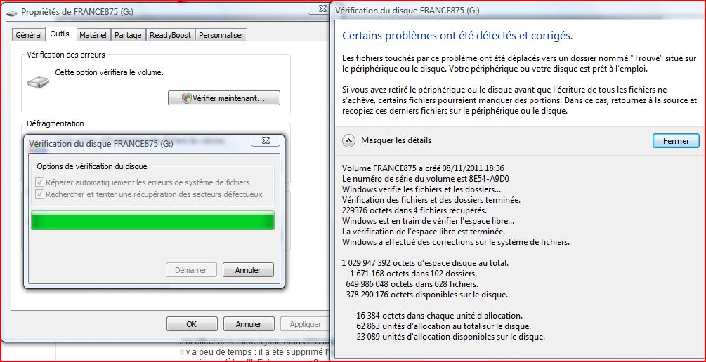Close the small Vérification du disque dialog

[x=266, y=141]
